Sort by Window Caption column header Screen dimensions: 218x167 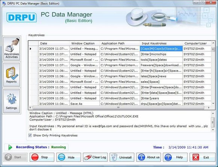[x=85, y=43]
